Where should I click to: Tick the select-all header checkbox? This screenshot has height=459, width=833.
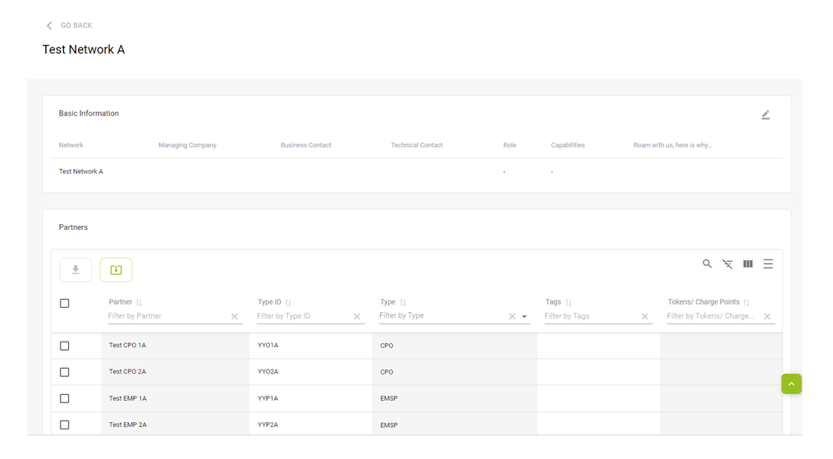pos(64,303)
